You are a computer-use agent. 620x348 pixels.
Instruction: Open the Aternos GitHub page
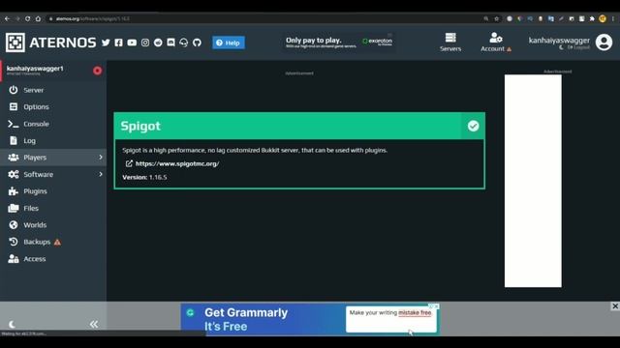point(197,43)
